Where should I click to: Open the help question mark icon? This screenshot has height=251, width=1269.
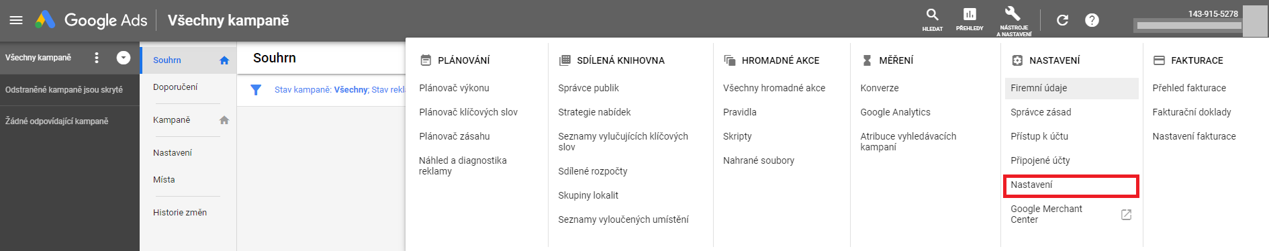pyautogui.click(x=1092, y=20)
